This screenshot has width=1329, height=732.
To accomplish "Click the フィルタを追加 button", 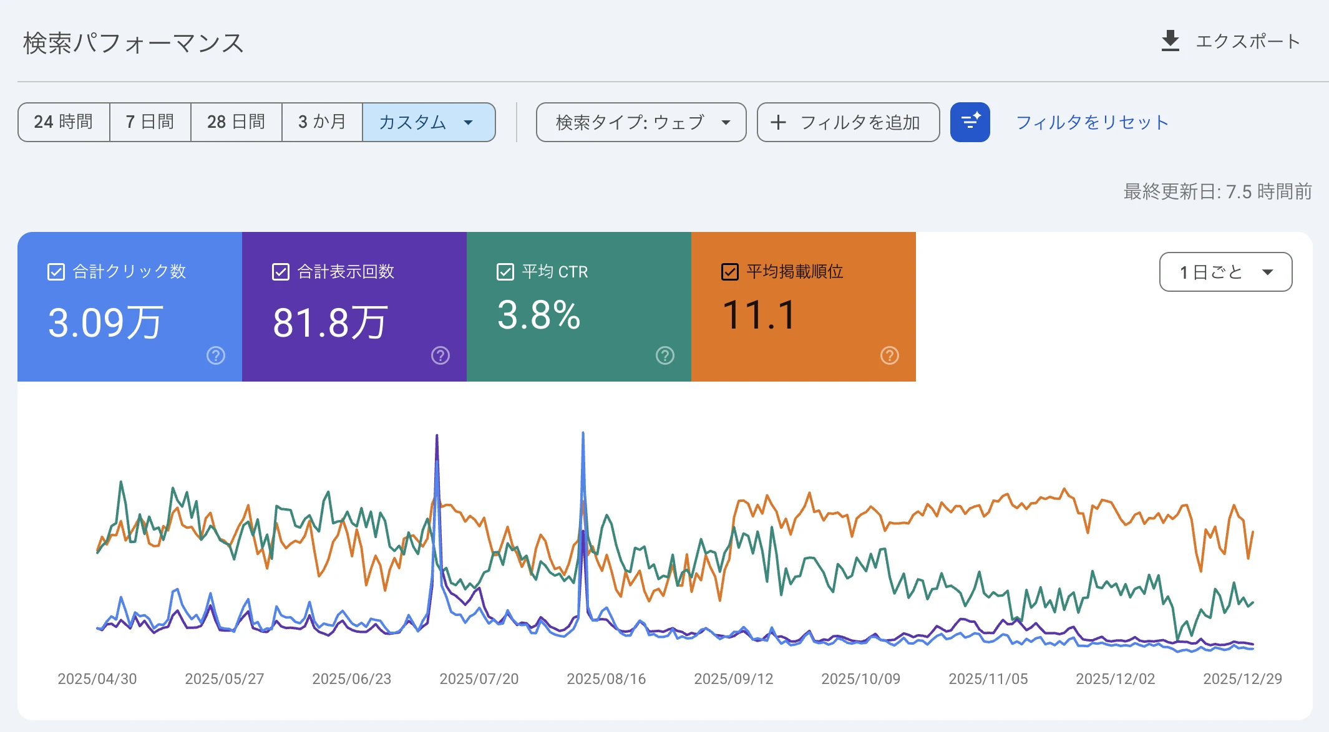I will [848, 122].
